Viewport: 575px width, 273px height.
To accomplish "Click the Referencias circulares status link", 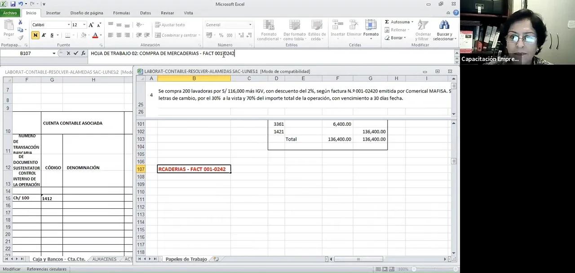I will (46, 269).
